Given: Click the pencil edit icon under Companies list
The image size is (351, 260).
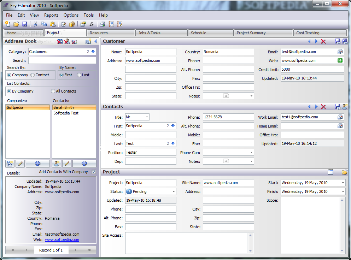Looking at the screenshot, I should [20, 164].
